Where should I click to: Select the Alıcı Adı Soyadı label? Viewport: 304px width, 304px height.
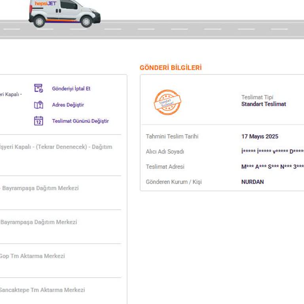pyautogui.click(x=165, y=152)
